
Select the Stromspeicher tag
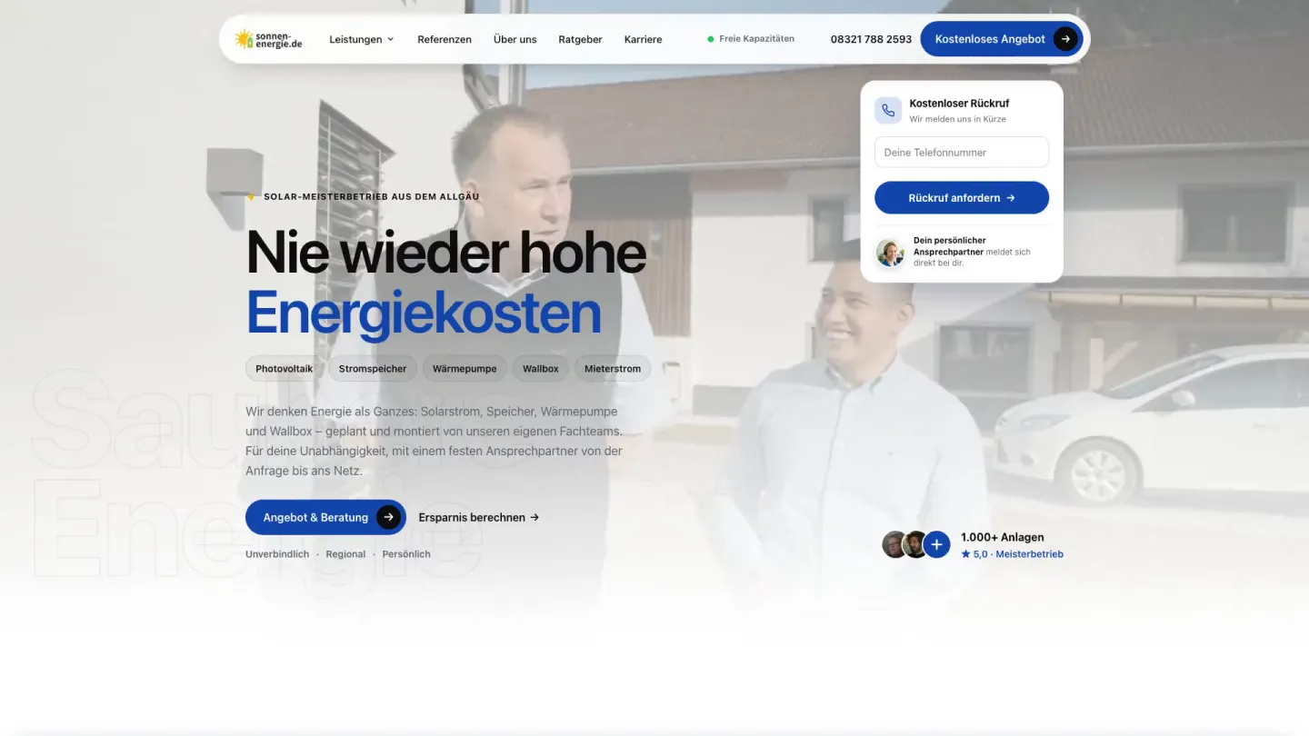[373, 368]
